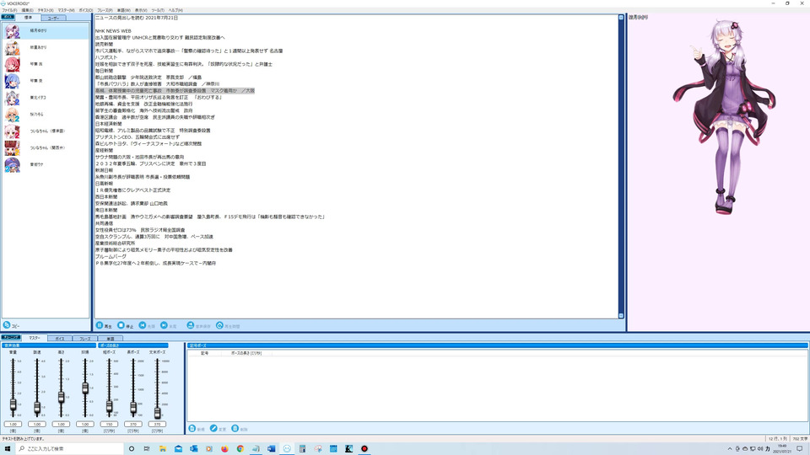Image resolution: width=810 pixels, height=455 pixels.
Task: Switch to the ユーザー voice list tab
Action: 53,18
